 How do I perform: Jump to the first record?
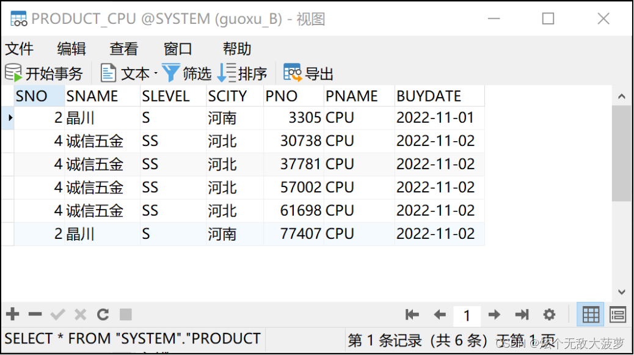[412, 315]
